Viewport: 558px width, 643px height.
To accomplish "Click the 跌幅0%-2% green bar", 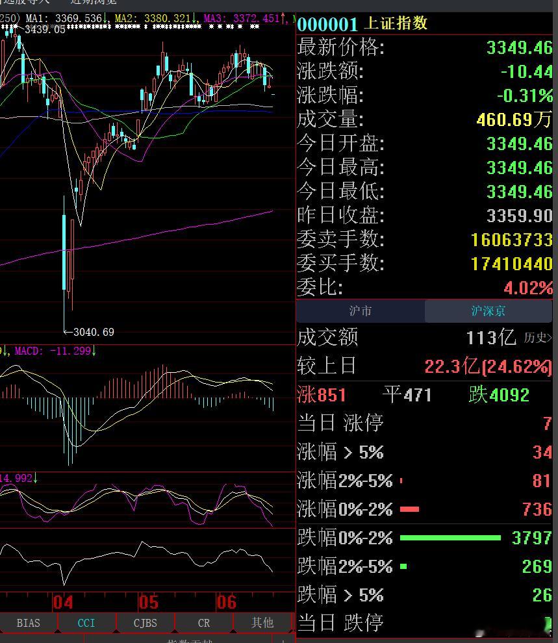I will click(x=450, y=538).
